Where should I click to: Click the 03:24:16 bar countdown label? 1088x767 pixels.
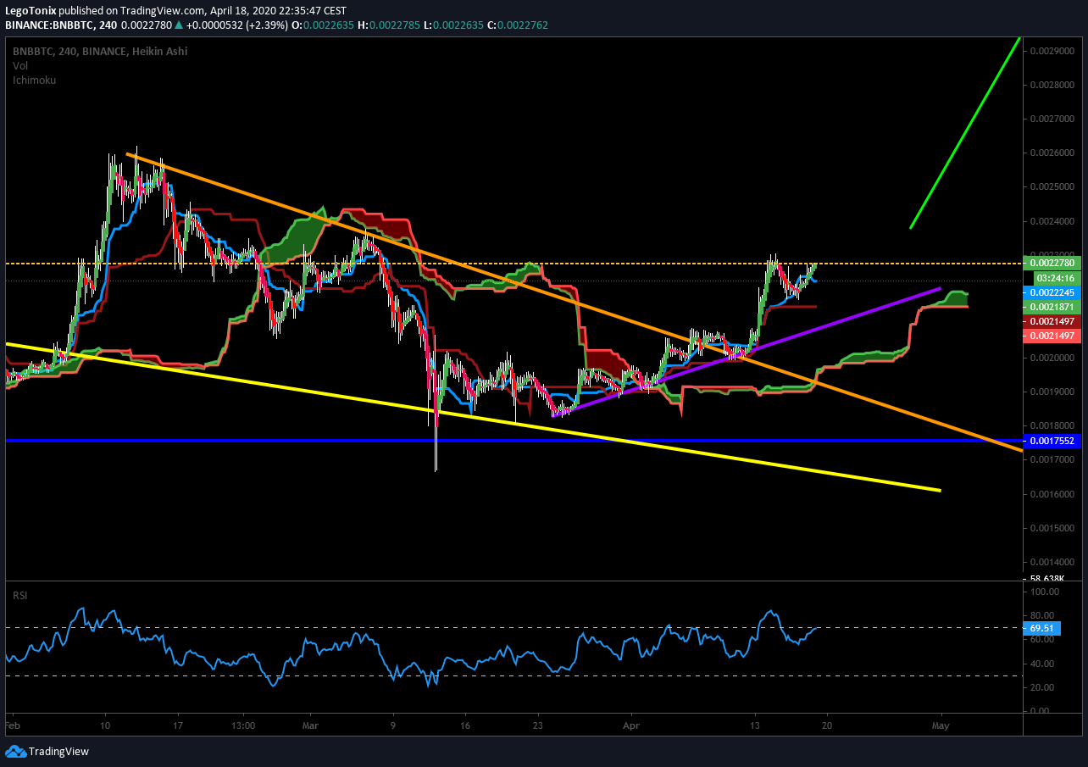1055,278
